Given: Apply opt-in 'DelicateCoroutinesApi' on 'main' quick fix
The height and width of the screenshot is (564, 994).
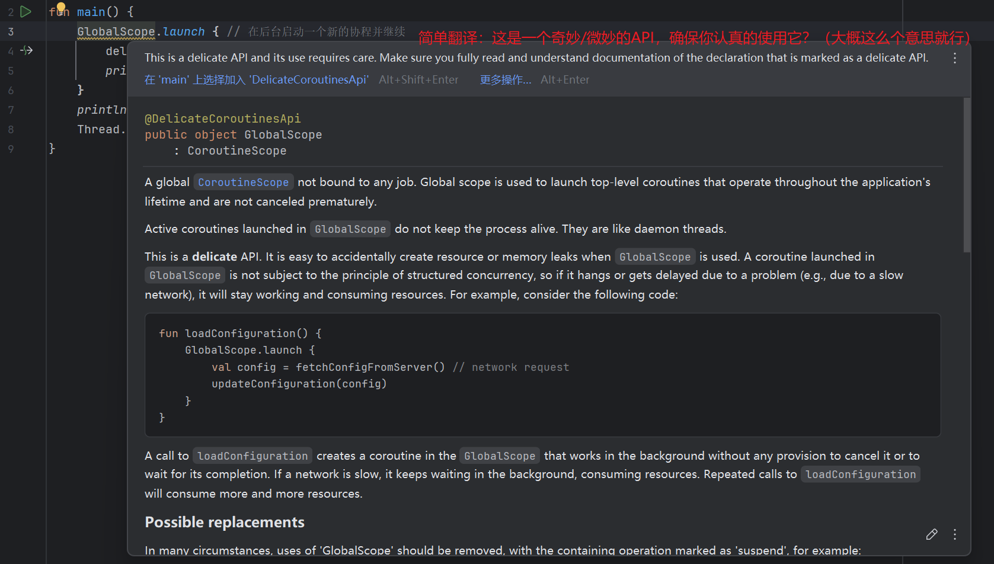Looking at the screenshot, I should [x=256, y=79].
